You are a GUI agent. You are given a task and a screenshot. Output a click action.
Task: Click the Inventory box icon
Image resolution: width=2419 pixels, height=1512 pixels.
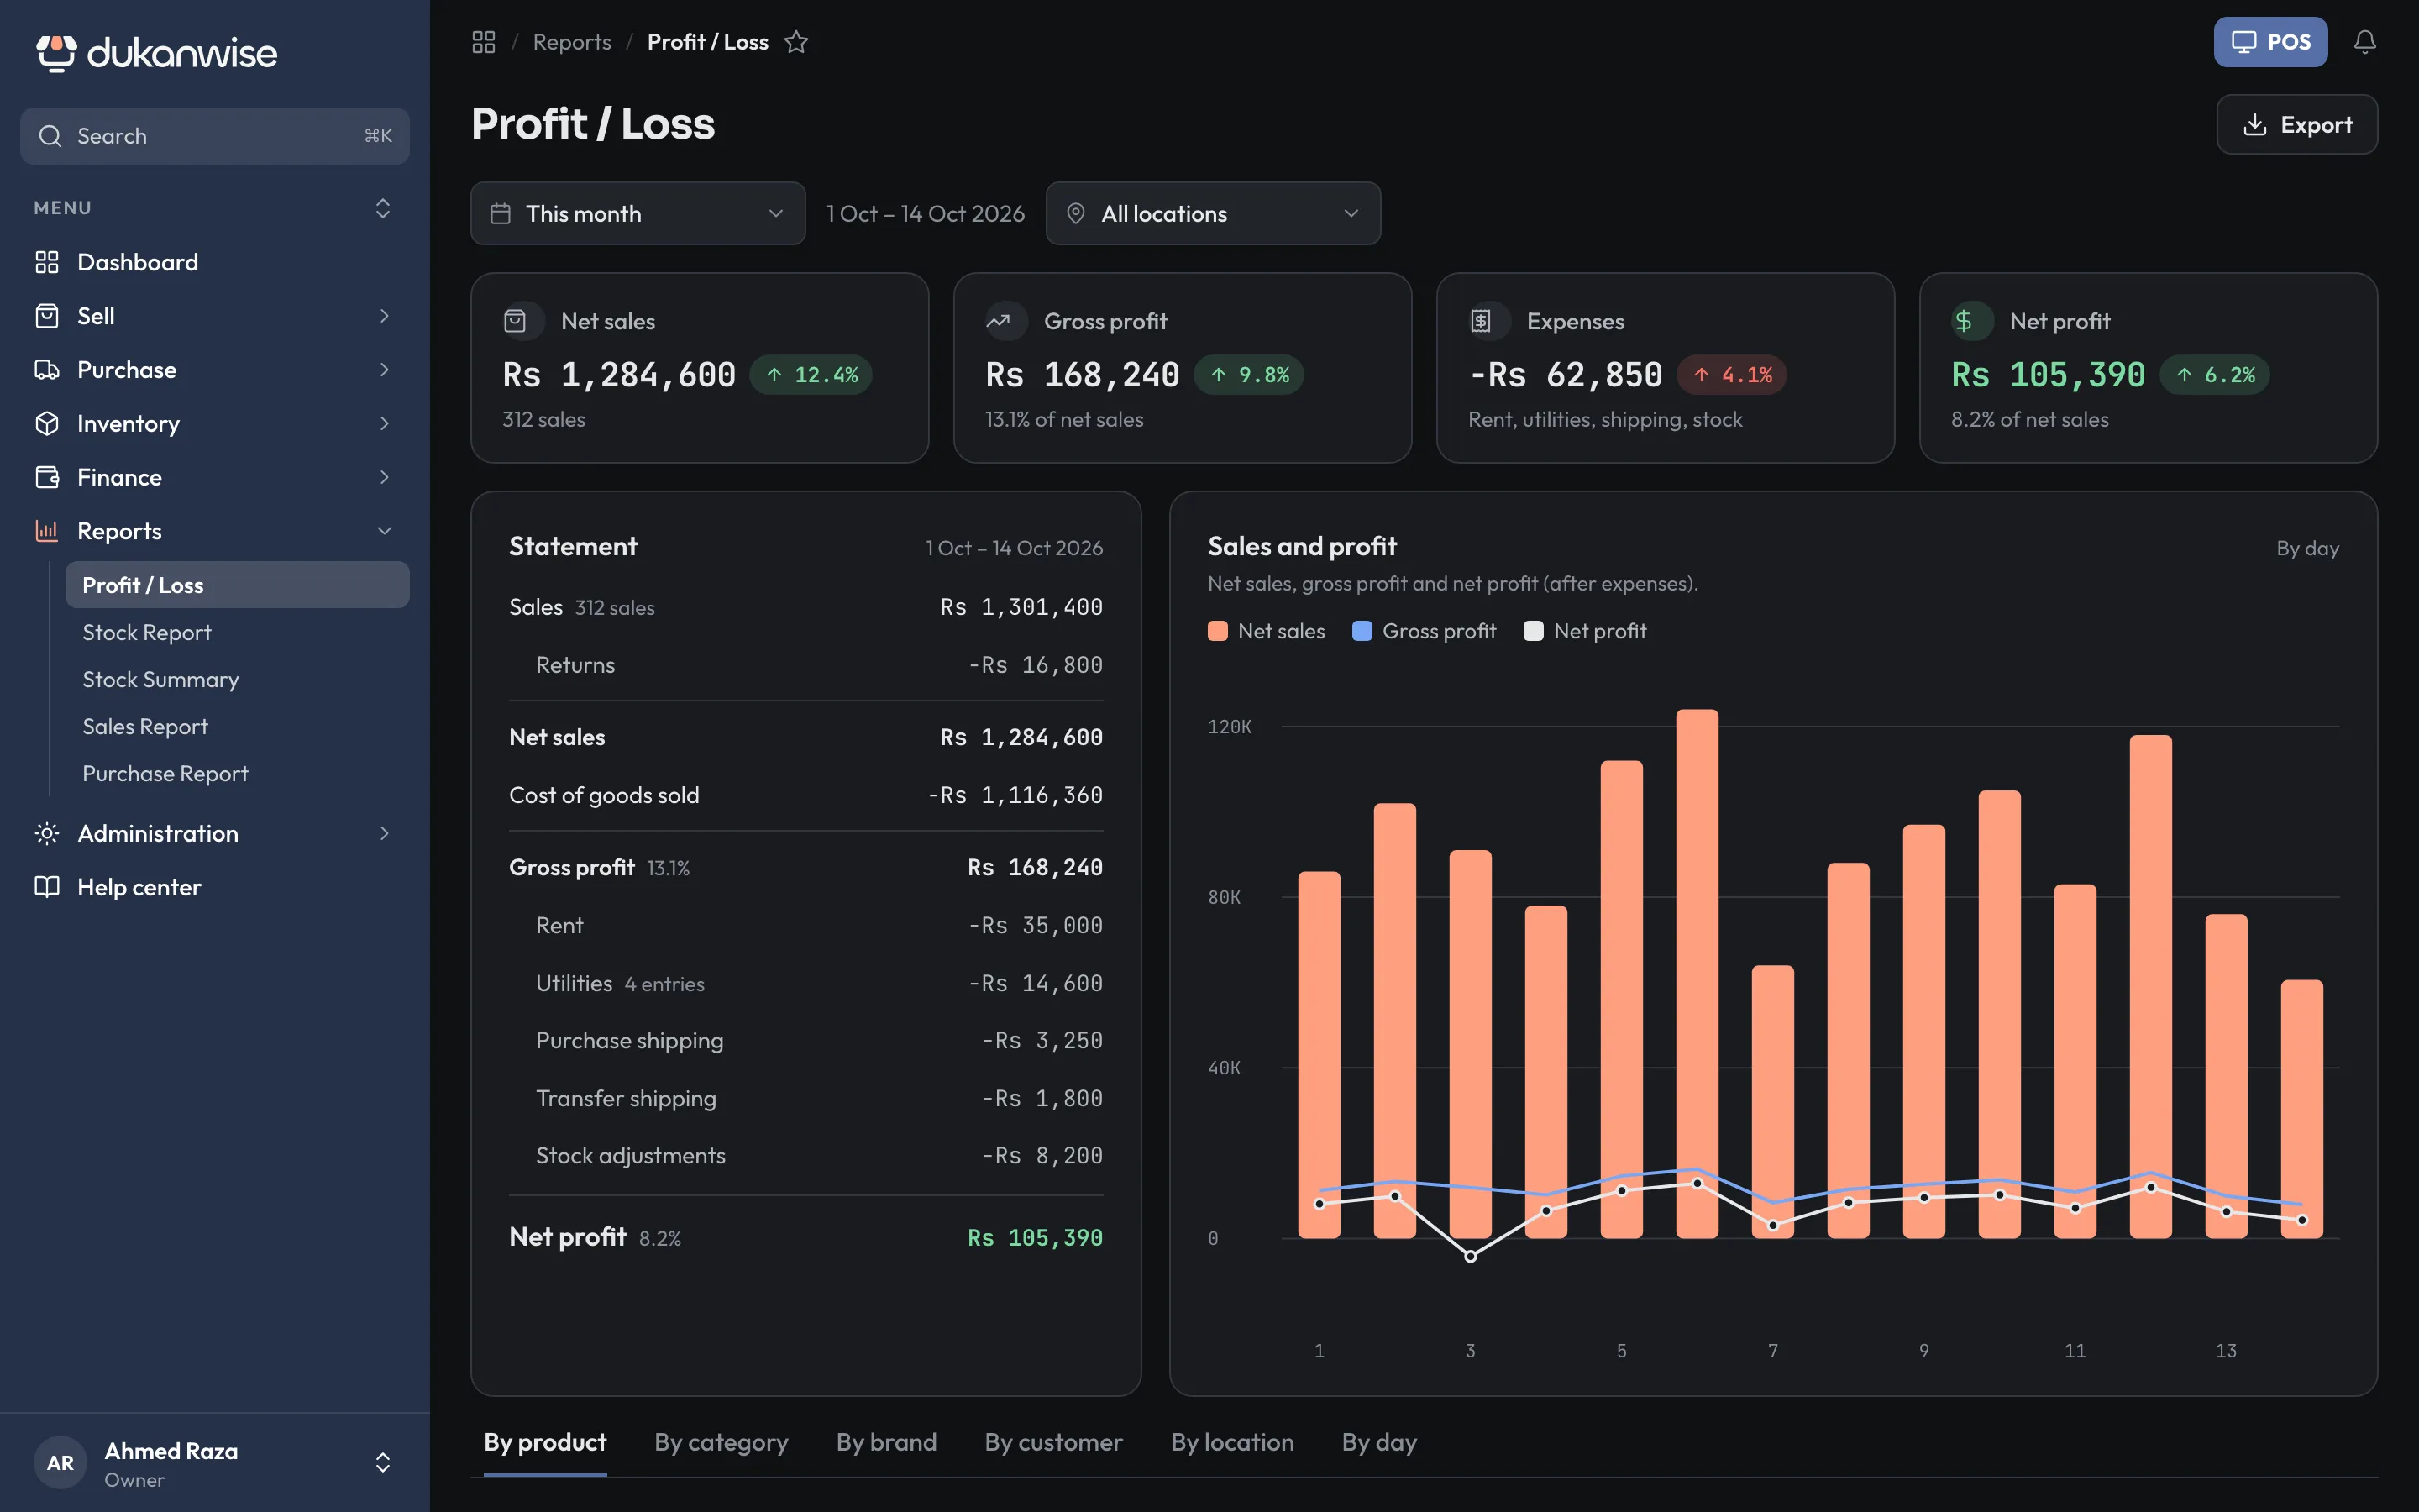(x=47, y=424)
